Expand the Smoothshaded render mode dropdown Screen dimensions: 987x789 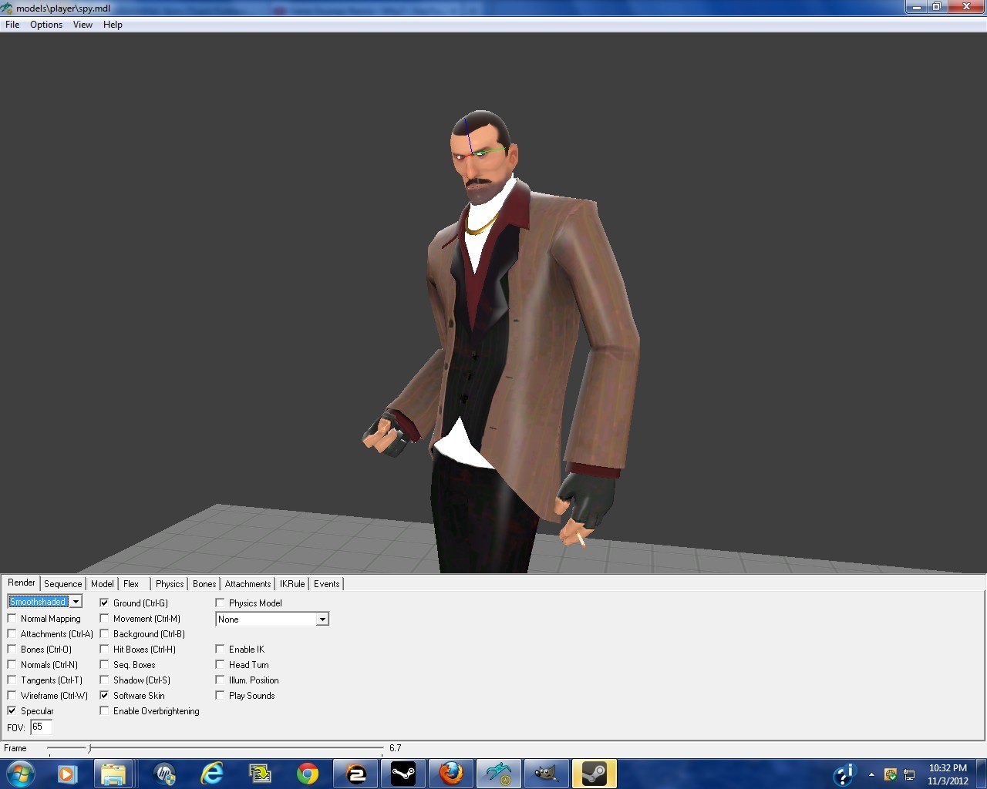(x=76, y=602)
